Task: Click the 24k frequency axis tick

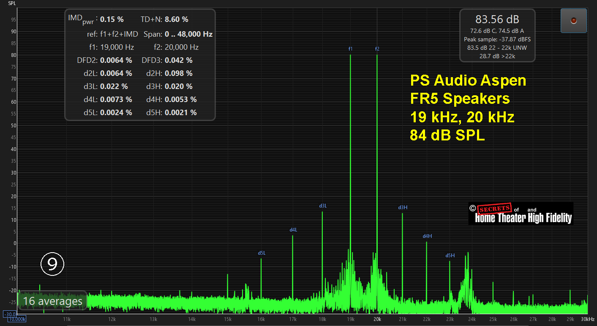Action: [x=472, y=319]
